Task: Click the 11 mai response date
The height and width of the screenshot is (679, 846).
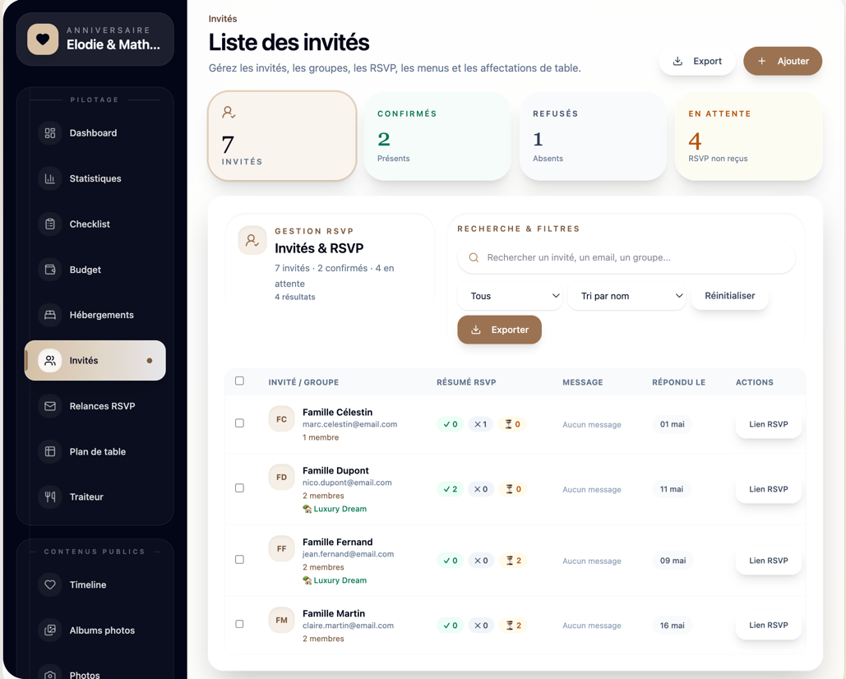Action: [671, 489]
